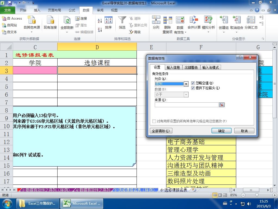Open the Sort (排序) dialog
The image size is (278, 209).
point(108,23)
